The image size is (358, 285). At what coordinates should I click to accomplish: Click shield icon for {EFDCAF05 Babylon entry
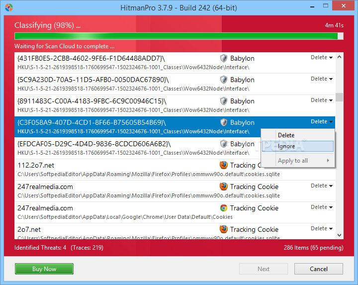tap(224, 144)
